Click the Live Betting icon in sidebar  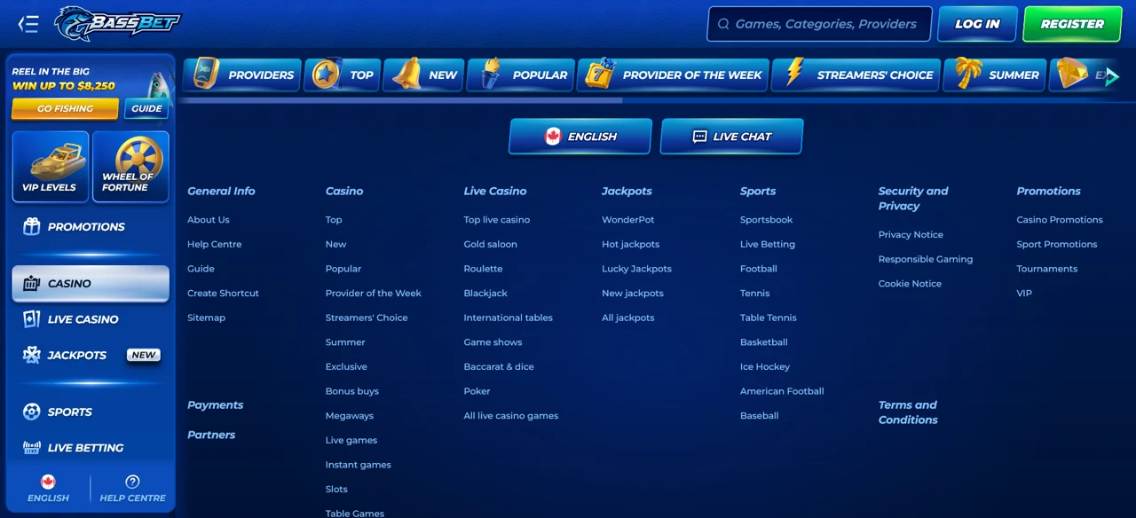(x=32, y=448)
